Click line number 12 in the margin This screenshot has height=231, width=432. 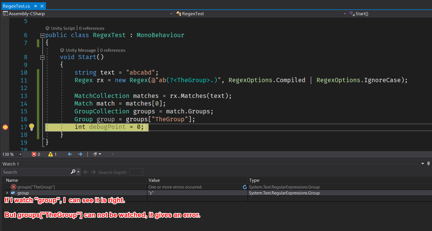click(x=24, y=88)
